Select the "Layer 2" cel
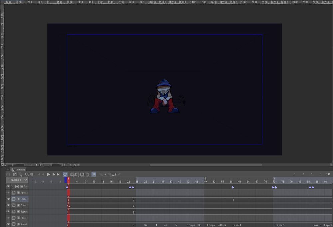The image size is (333, 227). (x=280, y=225)
